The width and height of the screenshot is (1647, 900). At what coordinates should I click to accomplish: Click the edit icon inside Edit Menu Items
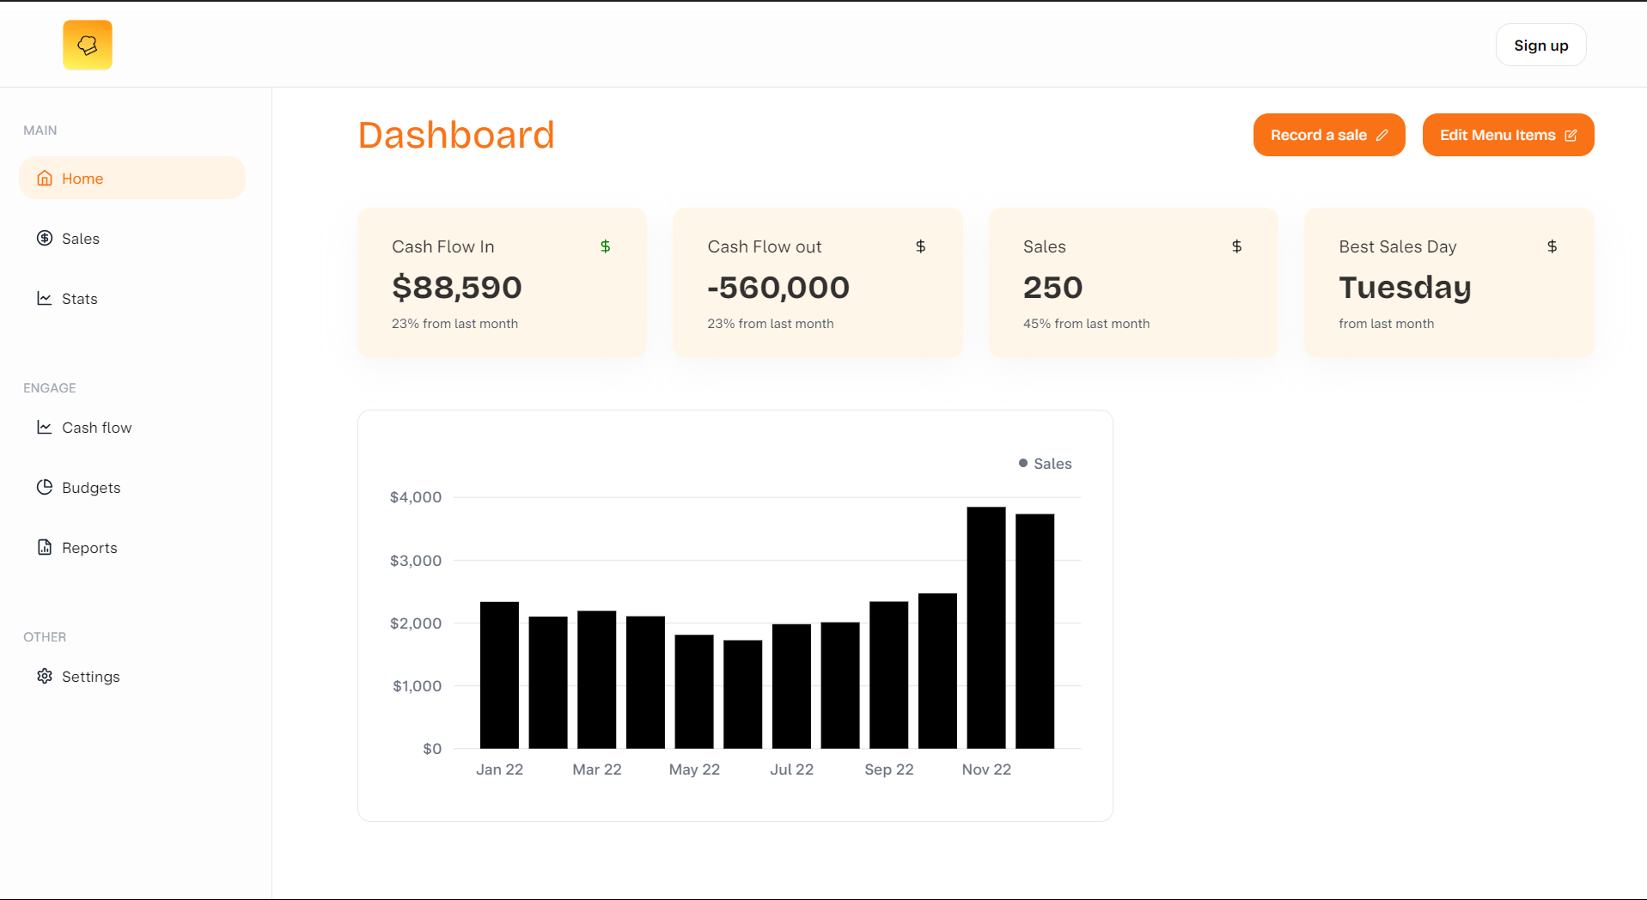tap(1572, 135)
